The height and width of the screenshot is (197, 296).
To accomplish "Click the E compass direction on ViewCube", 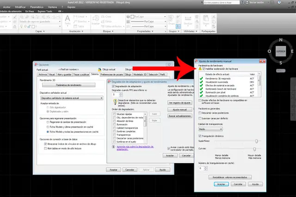I will pos(292,51).
